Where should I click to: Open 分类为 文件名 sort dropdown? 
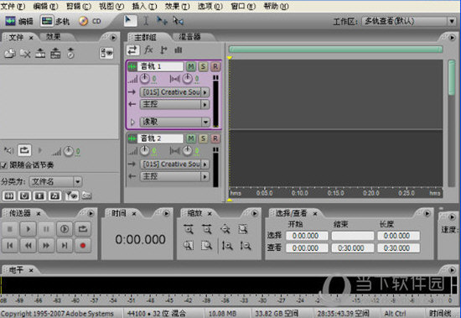(x=55, y=182)
